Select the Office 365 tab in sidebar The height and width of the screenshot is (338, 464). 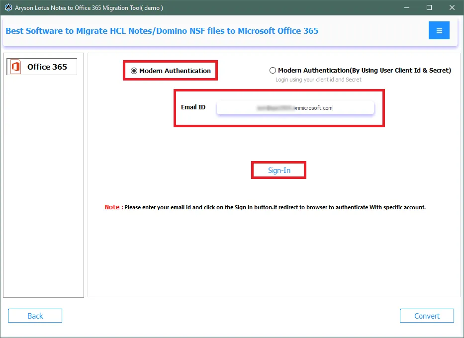[x=42, y=67]
